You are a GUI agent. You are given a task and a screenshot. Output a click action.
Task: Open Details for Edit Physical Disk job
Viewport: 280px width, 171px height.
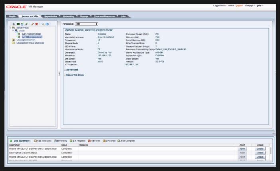point(260,153)
